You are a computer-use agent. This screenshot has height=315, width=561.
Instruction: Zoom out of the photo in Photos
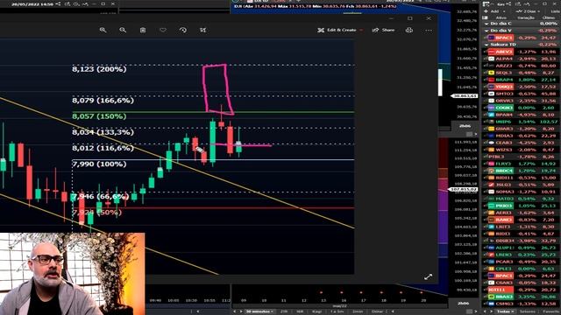[123, 30]
